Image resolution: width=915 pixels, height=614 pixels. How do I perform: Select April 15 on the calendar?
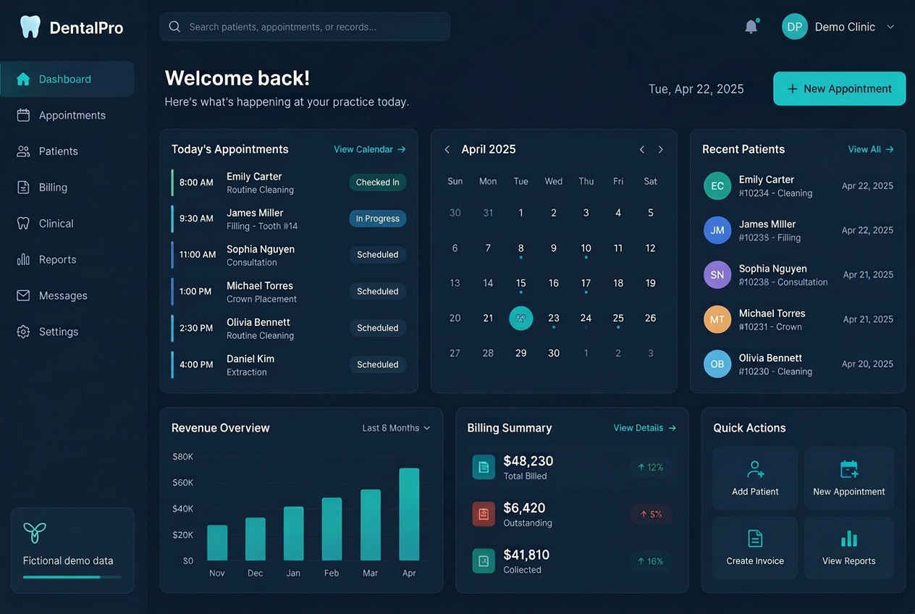(x=521, y=283)
